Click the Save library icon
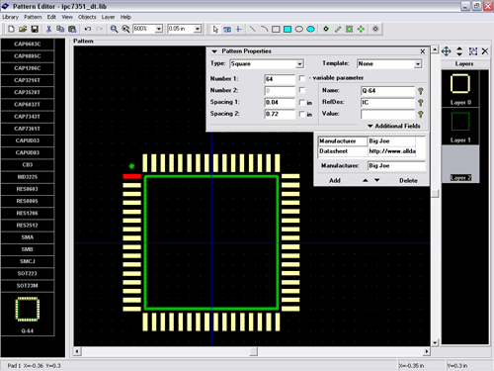The width and height of the screenshot is (494, 371). tap(35, 30)
